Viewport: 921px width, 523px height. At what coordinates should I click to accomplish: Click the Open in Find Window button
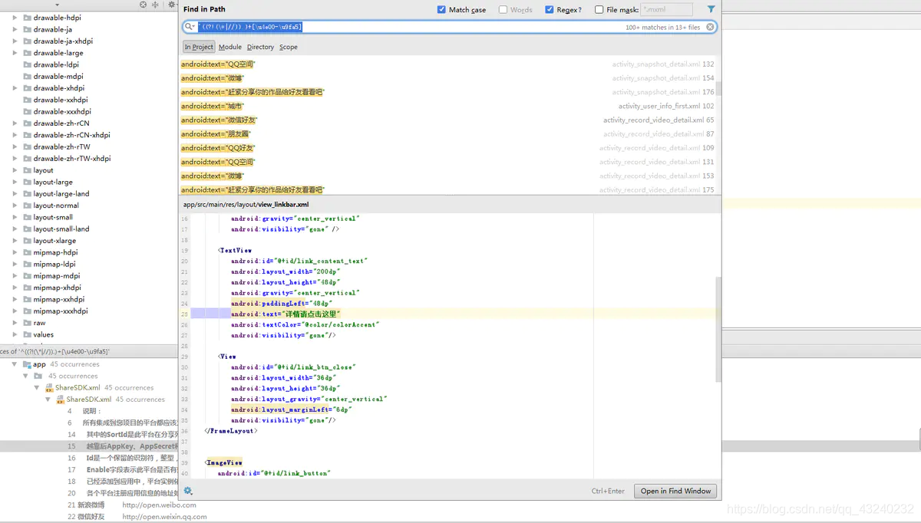675,491
